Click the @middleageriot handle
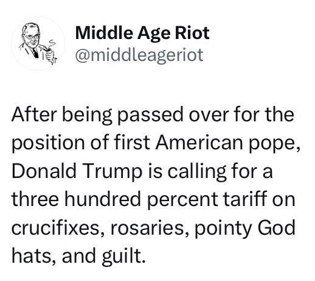This screenshot has width=315, height=281. coord(139,55)
